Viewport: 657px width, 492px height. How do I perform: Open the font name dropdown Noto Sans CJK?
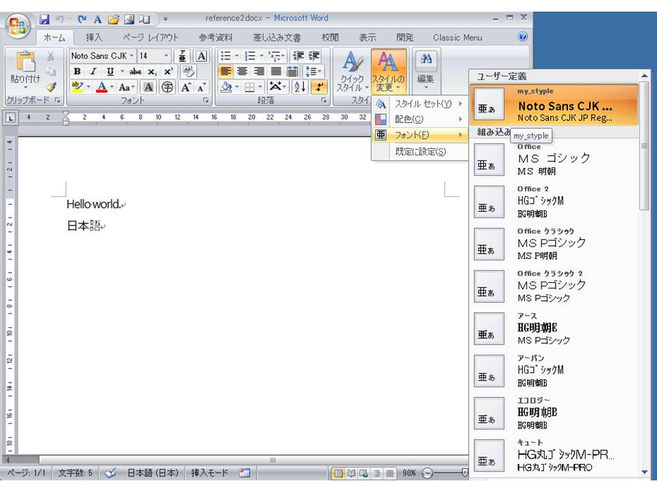click(131, 56)
